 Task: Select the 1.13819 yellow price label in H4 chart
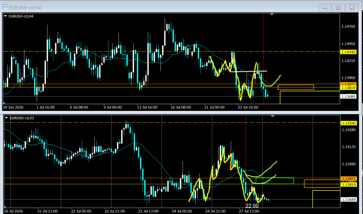pos(348,88)
